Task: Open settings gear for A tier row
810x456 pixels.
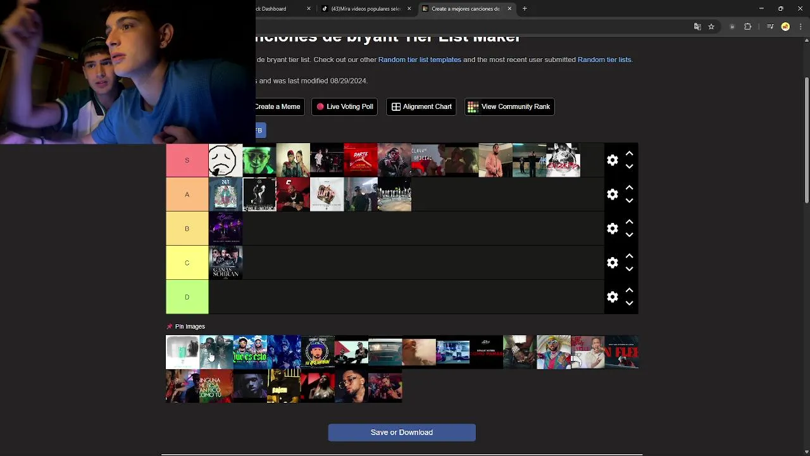Action: click(x=612, y=194)
